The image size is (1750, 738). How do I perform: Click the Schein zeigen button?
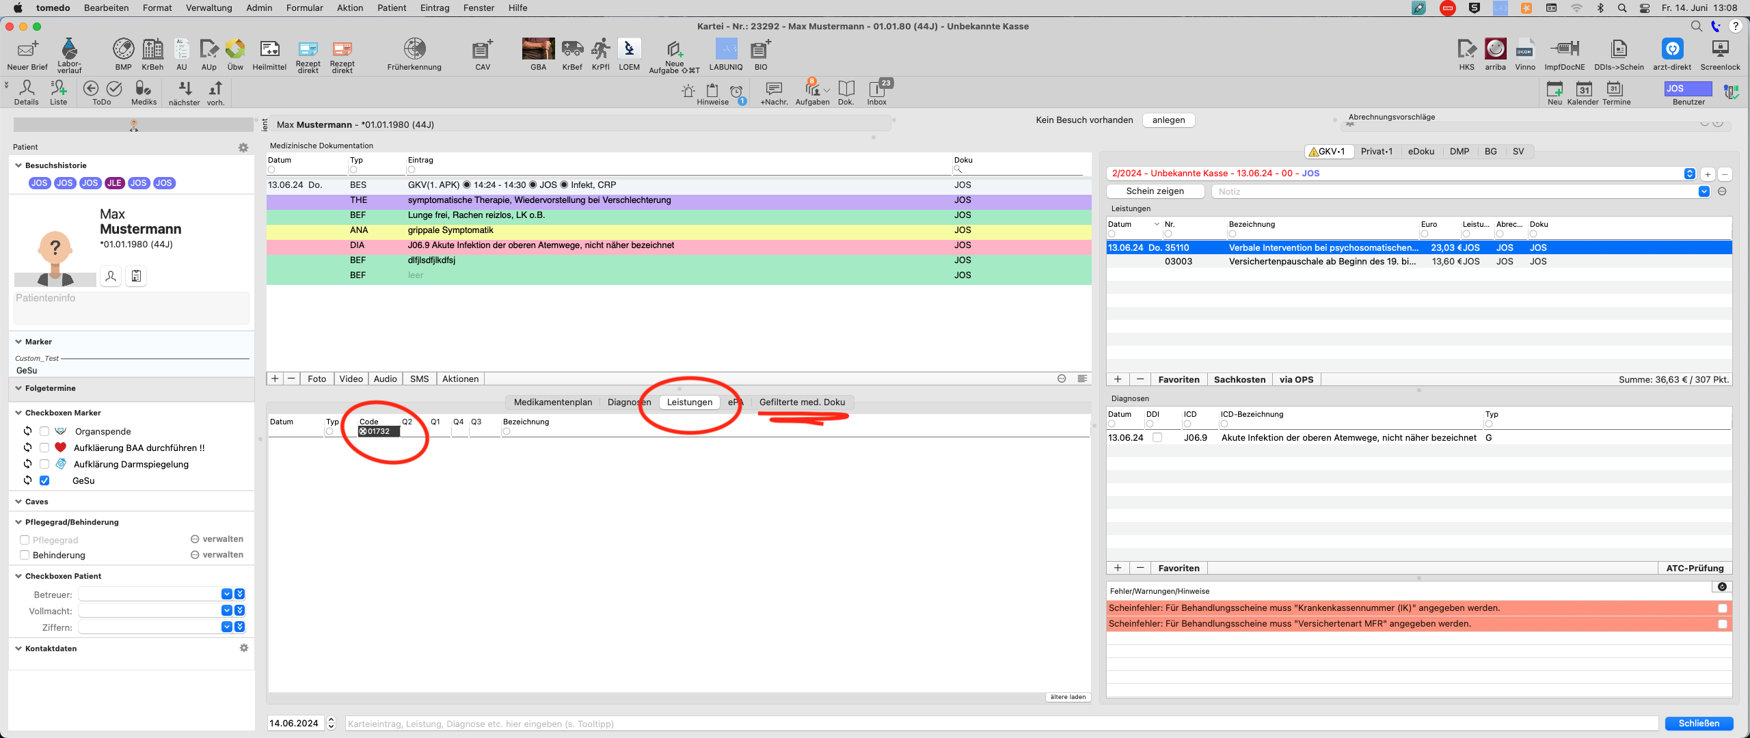point(1155,191)
